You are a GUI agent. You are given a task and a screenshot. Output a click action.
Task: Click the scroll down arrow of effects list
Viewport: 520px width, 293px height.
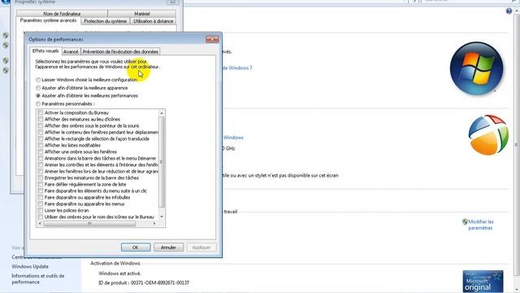[162, 216]
